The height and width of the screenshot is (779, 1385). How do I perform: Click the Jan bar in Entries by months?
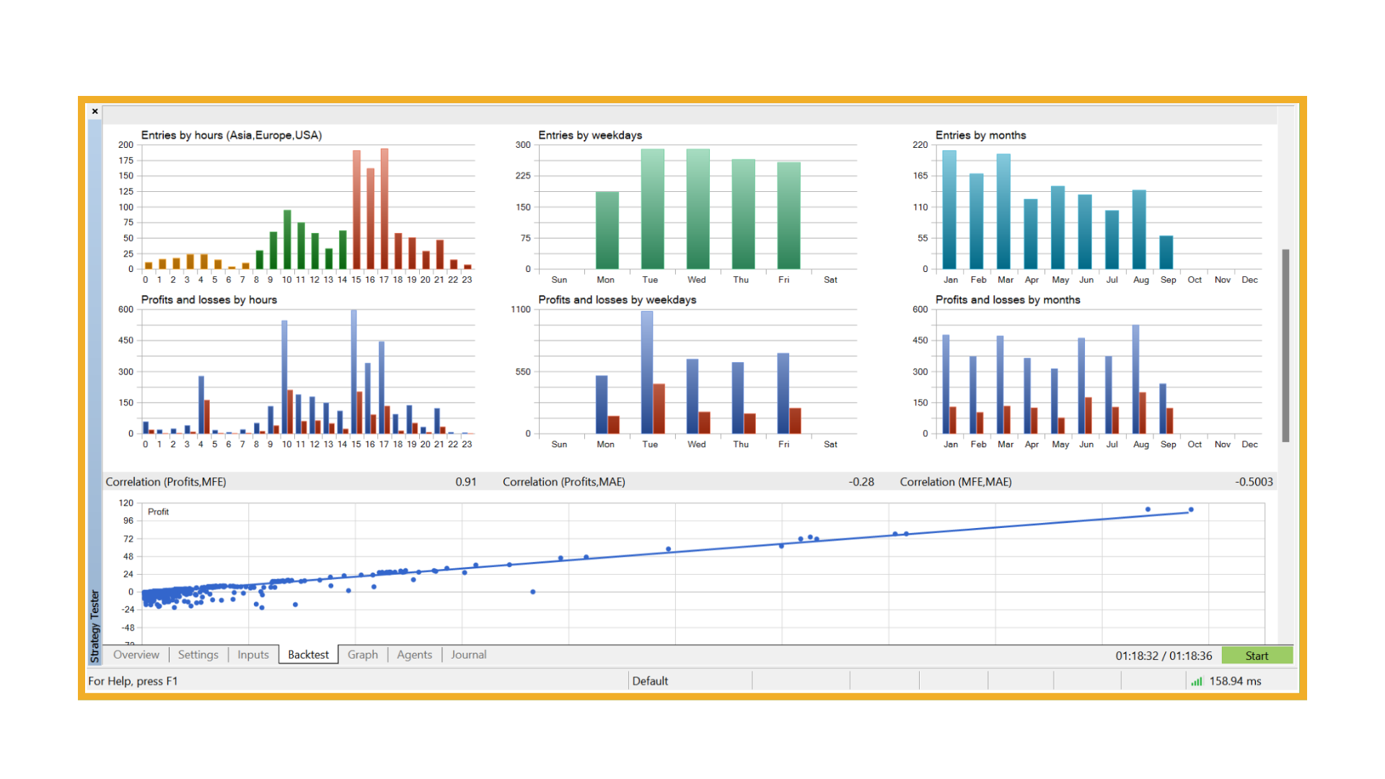point(949,209)
